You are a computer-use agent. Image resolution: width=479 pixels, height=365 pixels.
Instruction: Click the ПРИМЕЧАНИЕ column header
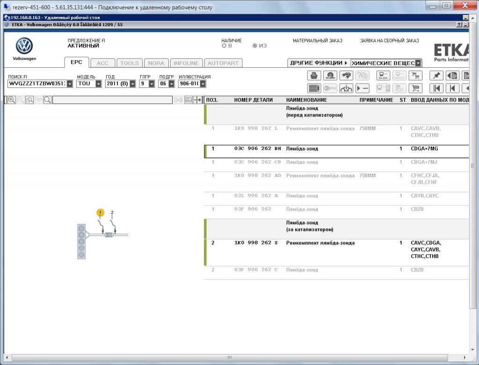(376, 100)
